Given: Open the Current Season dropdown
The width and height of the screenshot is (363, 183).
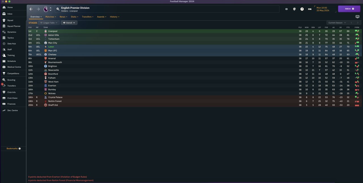Looking at the screenshot, I should [337, 23].
